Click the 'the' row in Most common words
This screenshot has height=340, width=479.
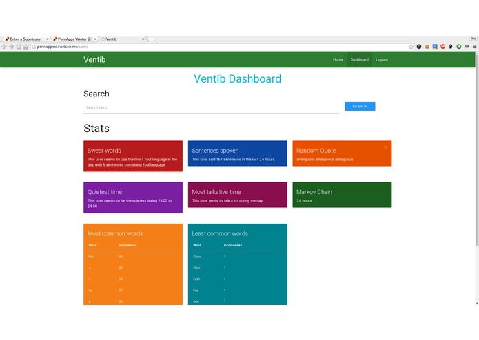coord(133,257)
